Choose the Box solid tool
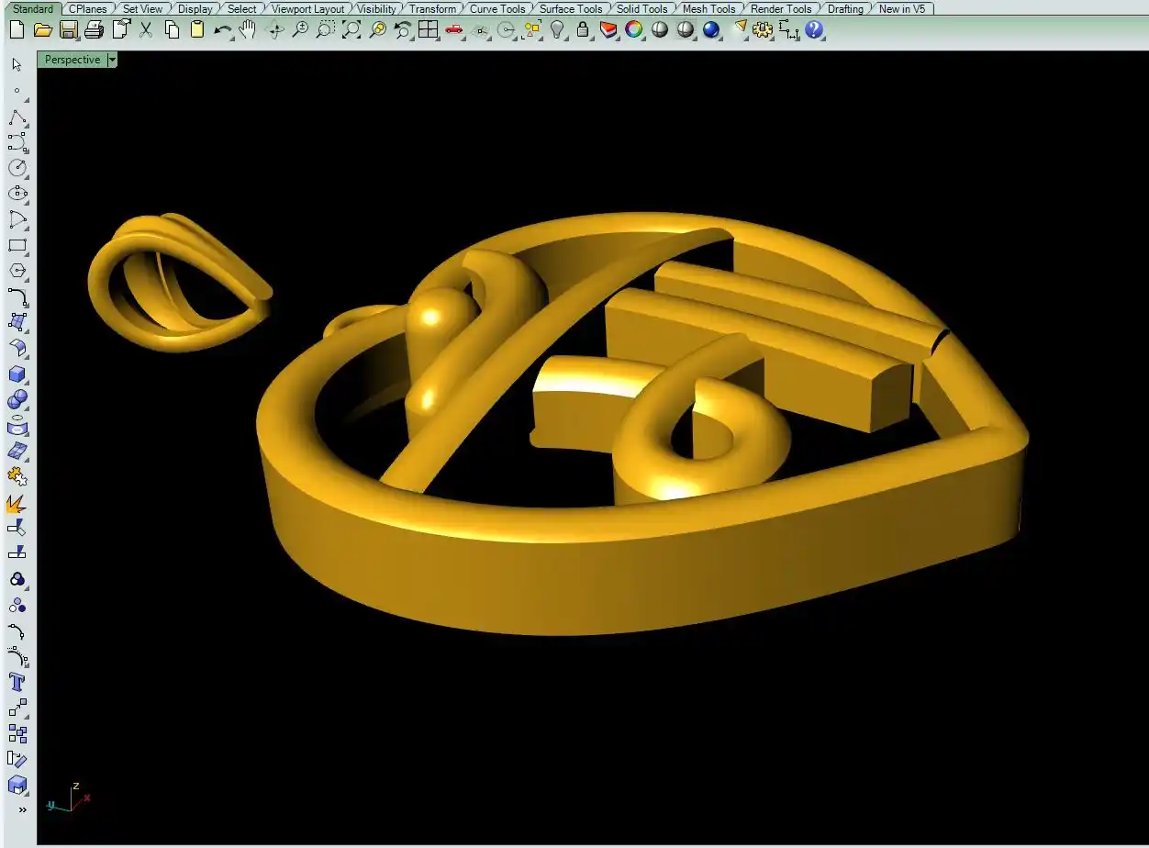This screenshot has width=1149, height=848. click(x=17, y=374)
